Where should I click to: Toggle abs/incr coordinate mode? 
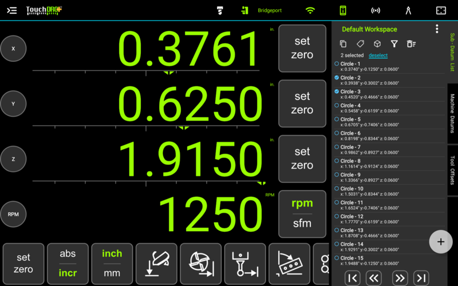pos(68,264)
